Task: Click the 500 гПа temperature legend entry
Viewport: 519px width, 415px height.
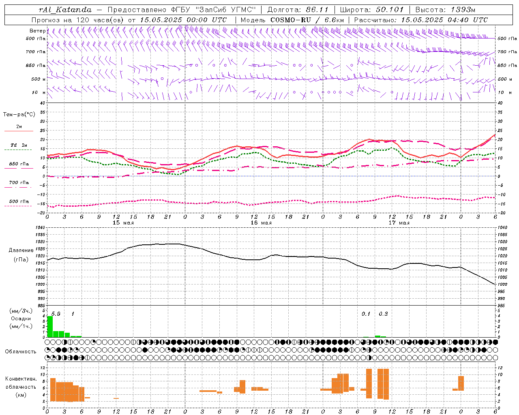Action: tap(19, 201)
